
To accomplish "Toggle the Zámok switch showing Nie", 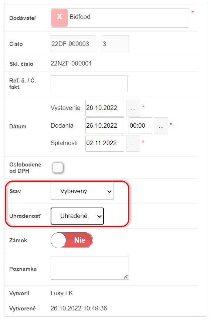I will 72,240.
